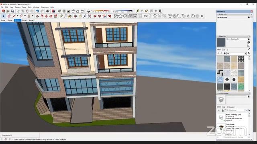This screenshot has height=144, width=257.
Task: Go to materials home list
Action: click(x=225, y=53)
